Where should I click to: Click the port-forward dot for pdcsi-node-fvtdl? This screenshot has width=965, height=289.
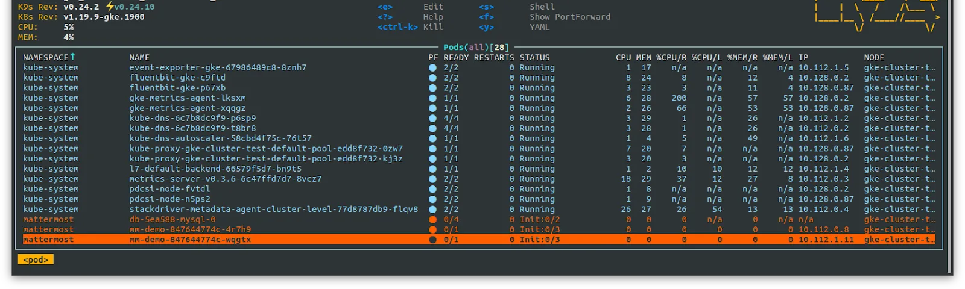pos(432,189)
